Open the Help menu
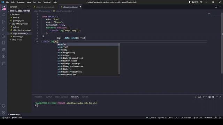Screen dimensions: 223x125 pyautogui.click(x=55, y=2)
